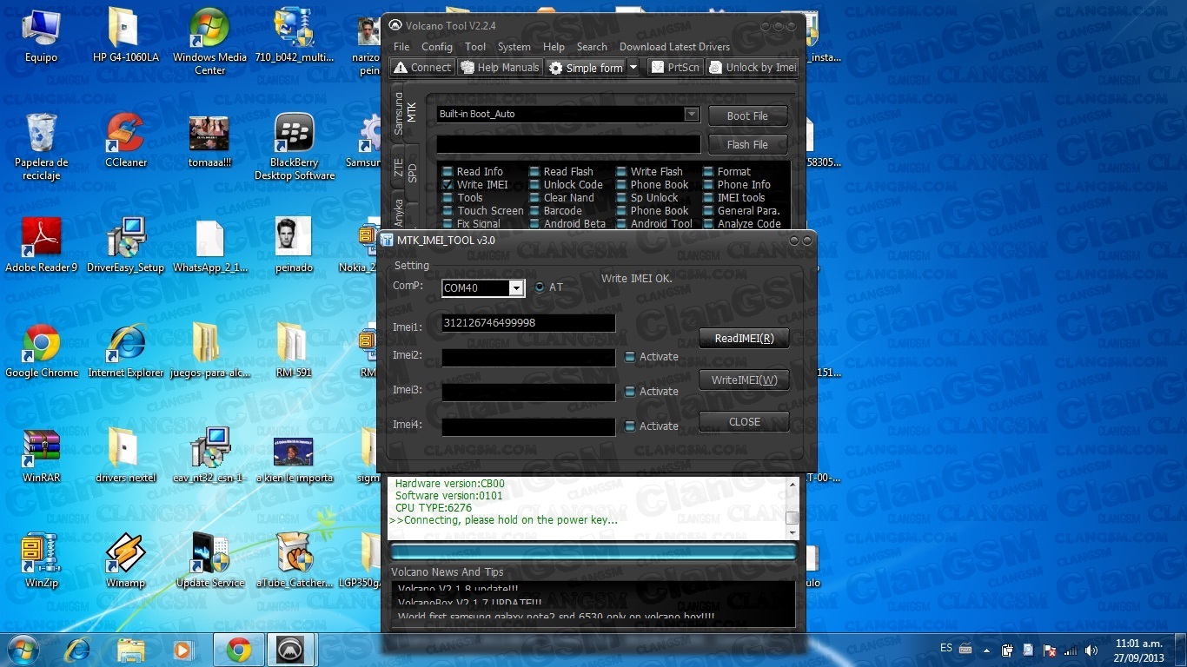Launch Winamp desktop icon
The image size is (1187, 667).
click(126, 561)
